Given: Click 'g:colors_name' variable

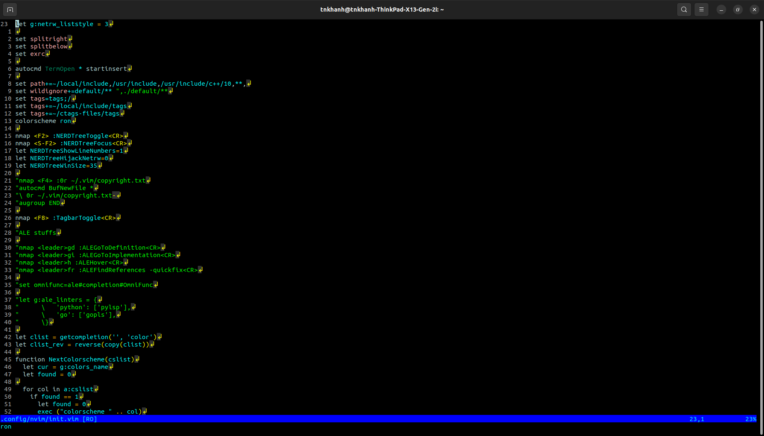Looking at the screenshot, I should (x=84, y=367).
